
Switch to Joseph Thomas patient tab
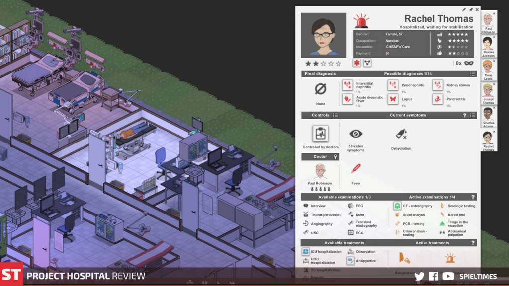pyautogui.click(x=488, y=94)
